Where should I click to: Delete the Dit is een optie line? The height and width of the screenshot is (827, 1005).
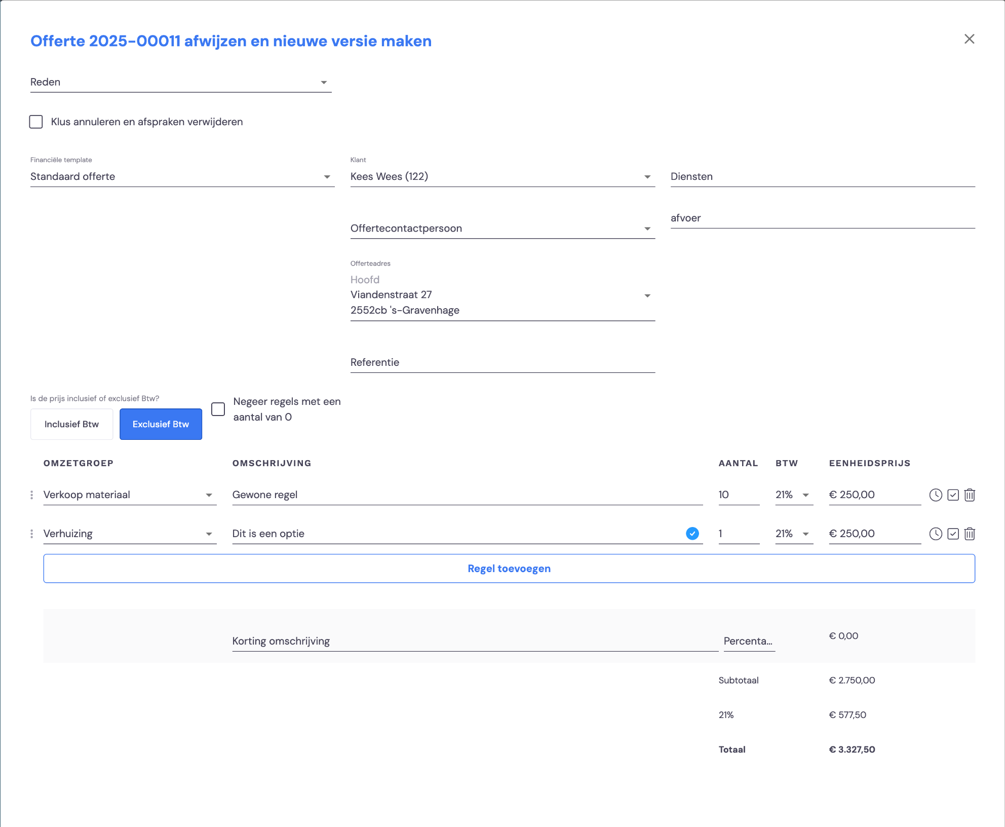pyautogui.click(x=970, y=534)
